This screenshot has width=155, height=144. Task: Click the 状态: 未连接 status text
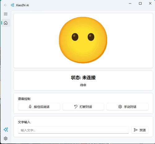pos(83,78)
